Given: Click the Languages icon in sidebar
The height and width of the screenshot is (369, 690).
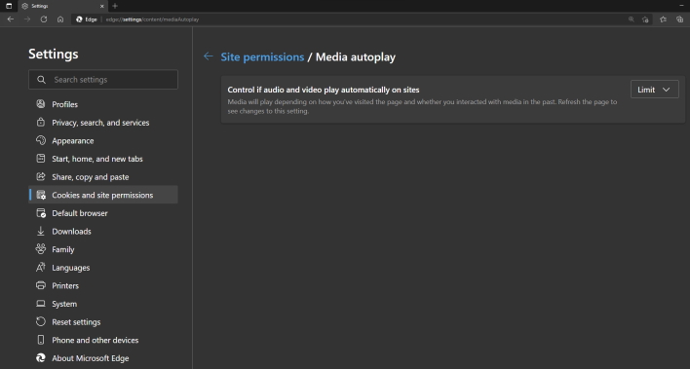Looking at the screenshot, I should click(41, 267).
